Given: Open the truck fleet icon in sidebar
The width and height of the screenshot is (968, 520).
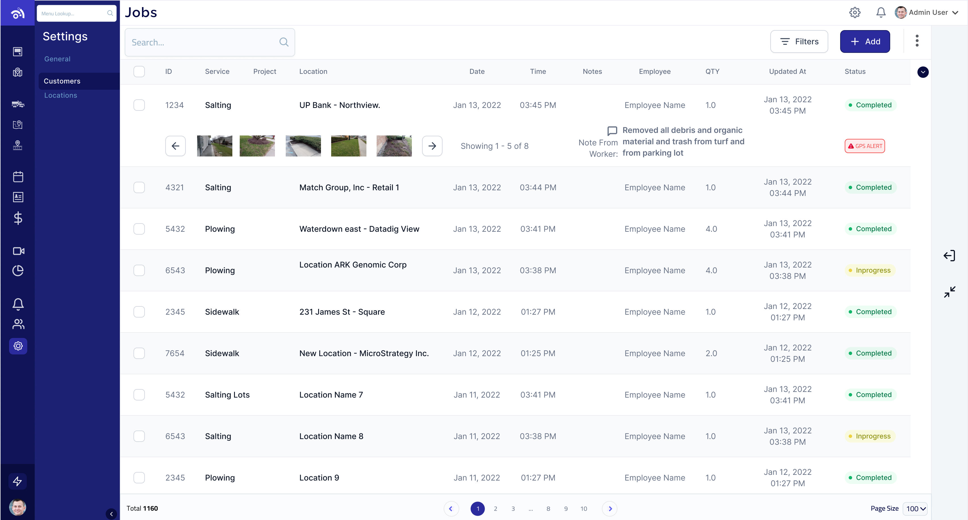Looking at the screenshot, I should tap(18, 104).
